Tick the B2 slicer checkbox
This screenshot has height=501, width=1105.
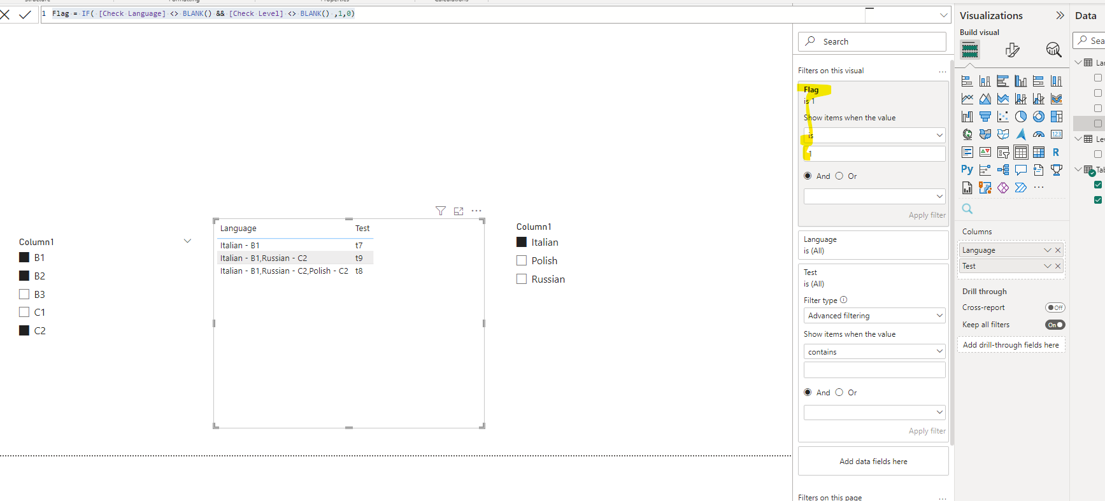[24, 276]
